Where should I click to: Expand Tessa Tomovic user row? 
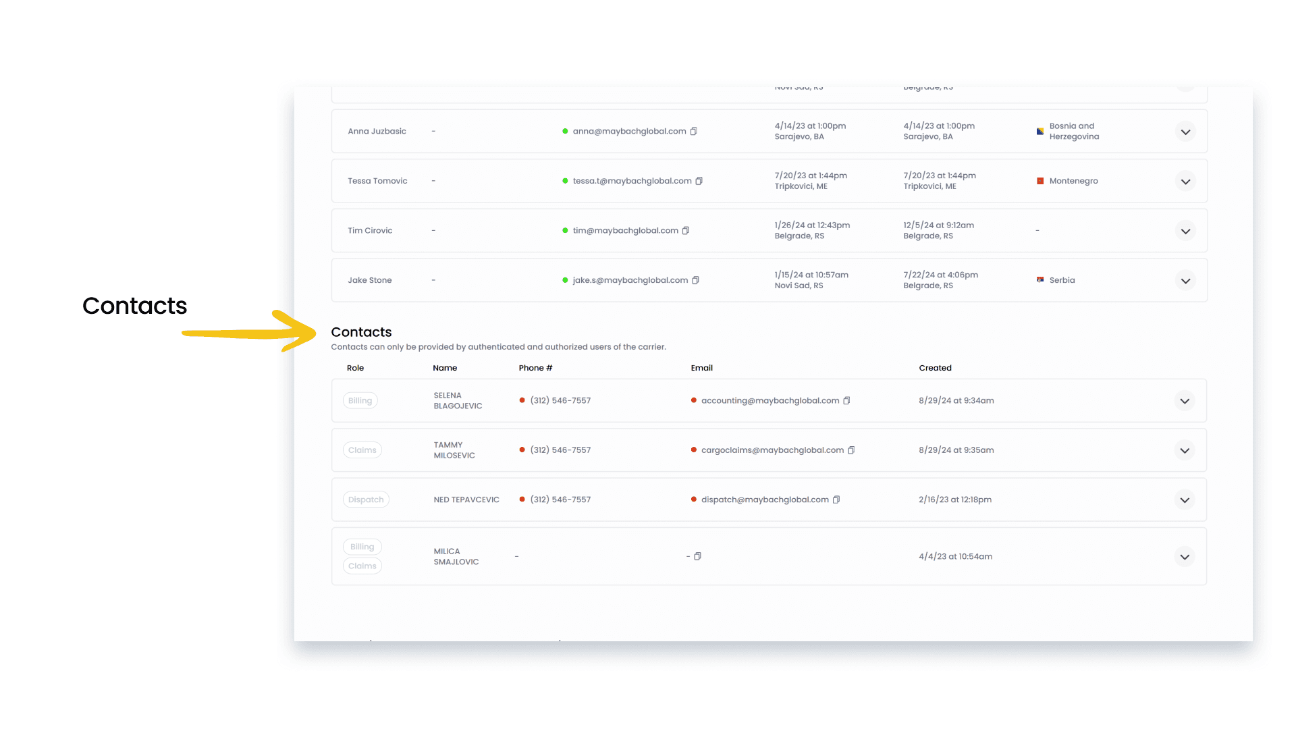(x=1185, y=182)
